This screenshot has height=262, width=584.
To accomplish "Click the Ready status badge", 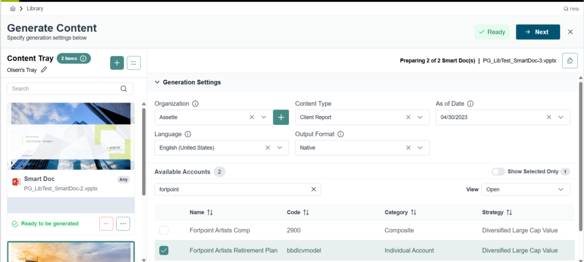I will pyautogui.click(x=492, y=32).
